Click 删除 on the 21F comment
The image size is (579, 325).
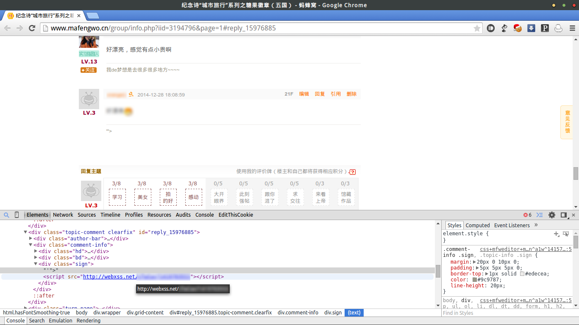pyautogui.click(x=351, y=94)
